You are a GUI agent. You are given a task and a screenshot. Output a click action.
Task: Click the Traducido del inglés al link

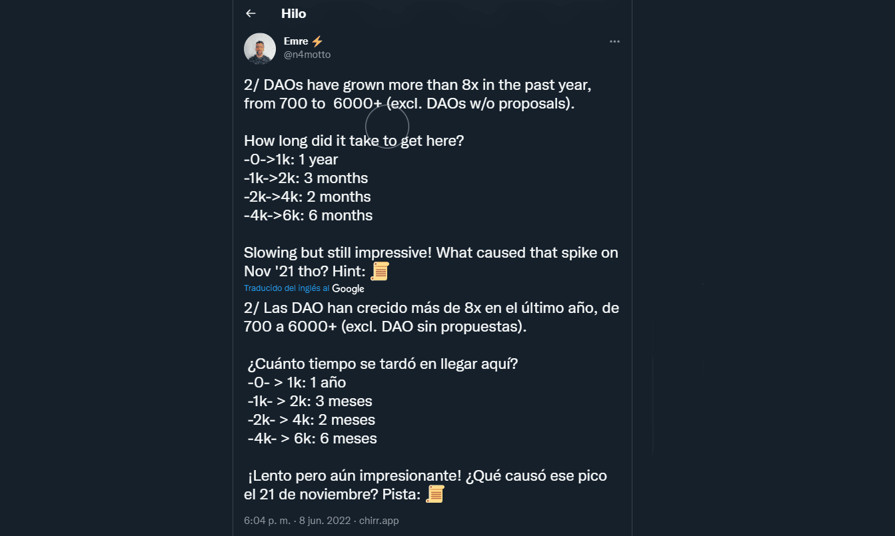tap(287, 288)
